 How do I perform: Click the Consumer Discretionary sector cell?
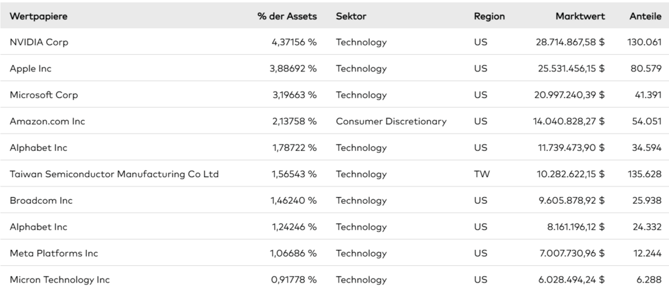point(391,122)
